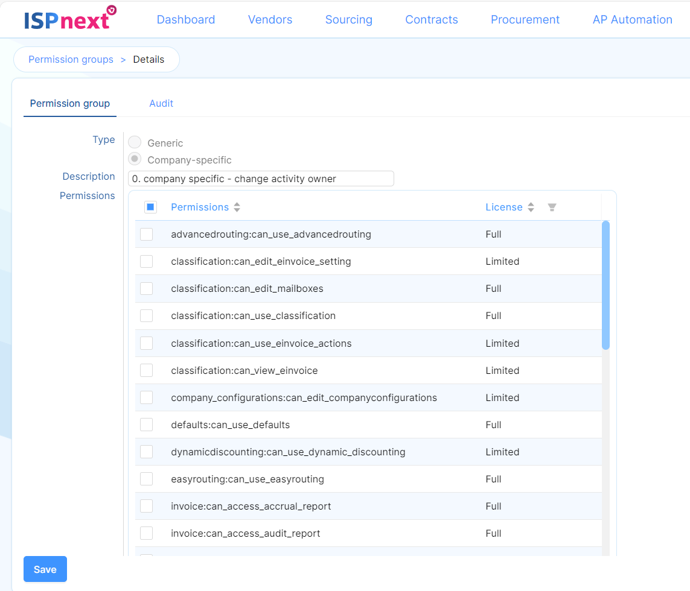Select the Company-specific type radio button

tap(135, 159)
